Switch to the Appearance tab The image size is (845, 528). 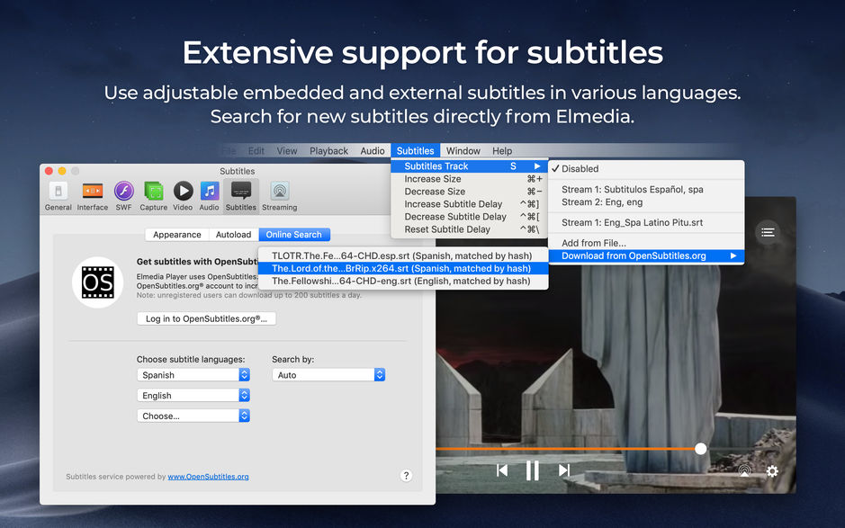(x=176, y=234)
